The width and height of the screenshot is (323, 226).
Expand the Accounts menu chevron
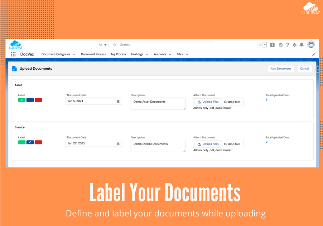[170, 54]
